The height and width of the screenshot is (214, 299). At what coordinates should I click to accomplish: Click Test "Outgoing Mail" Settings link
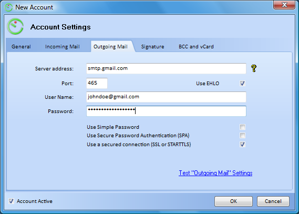pyautogui.click(x=215, y=173)
